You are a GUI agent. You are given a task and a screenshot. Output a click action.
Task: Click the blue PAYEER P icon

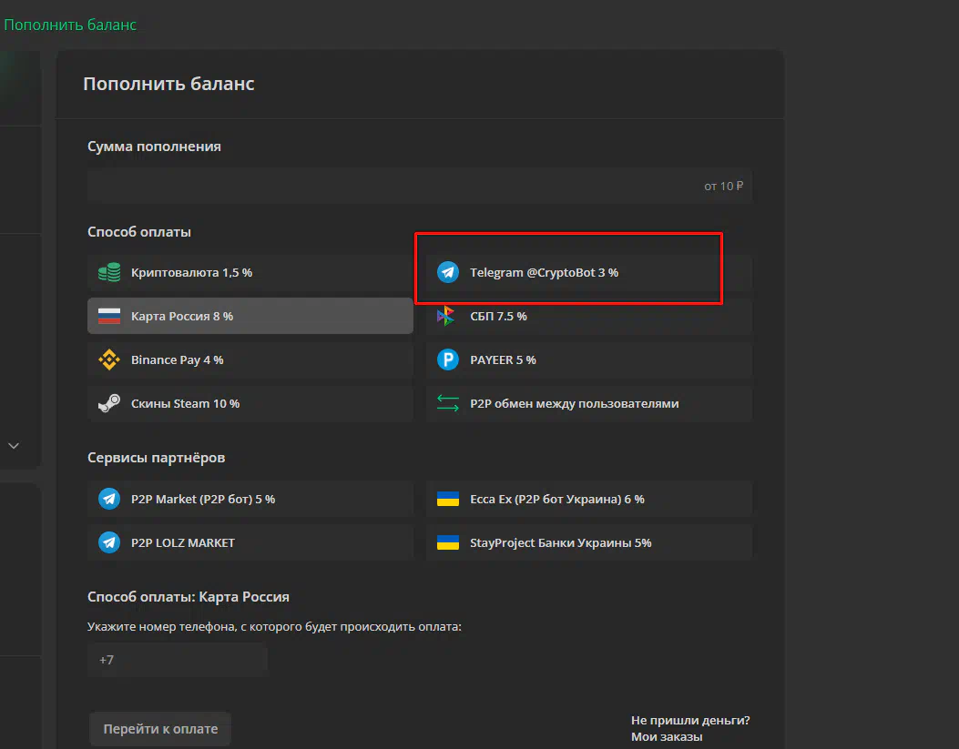coord(448,359)
